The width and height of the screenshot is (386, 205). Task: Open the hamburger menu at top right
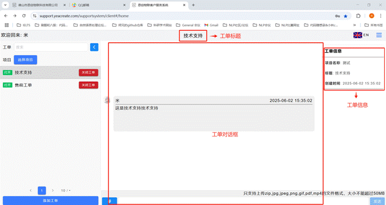379,35
